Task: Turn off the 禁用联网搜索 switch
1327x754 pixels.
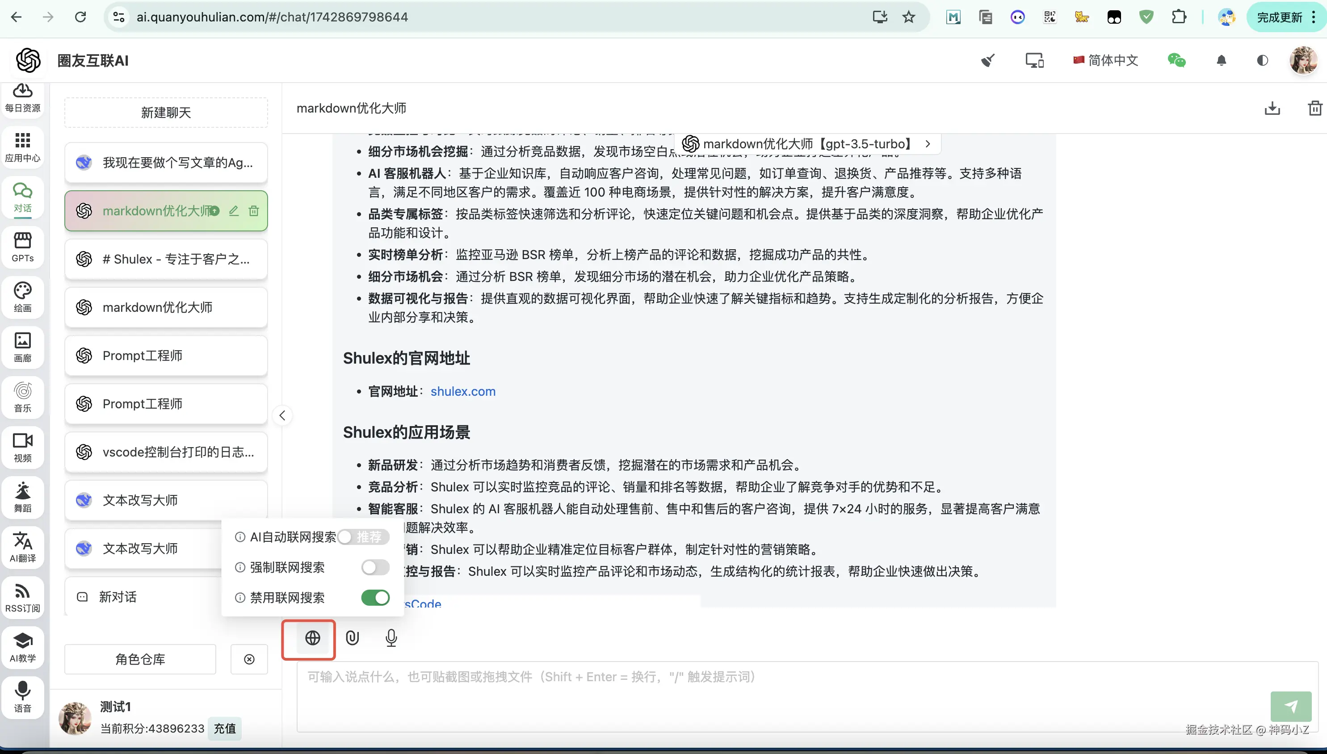Action: (x=375, y=598)
